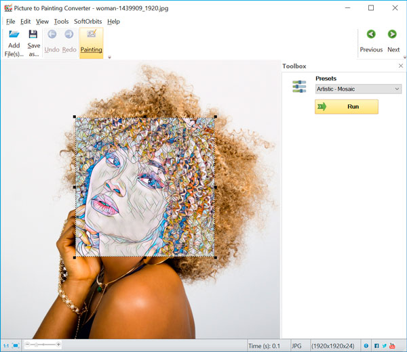Image resolution: width=407 pixels, height=352 pixels.
Task: Click the application icon in title bar
Action: click(8, 8)
